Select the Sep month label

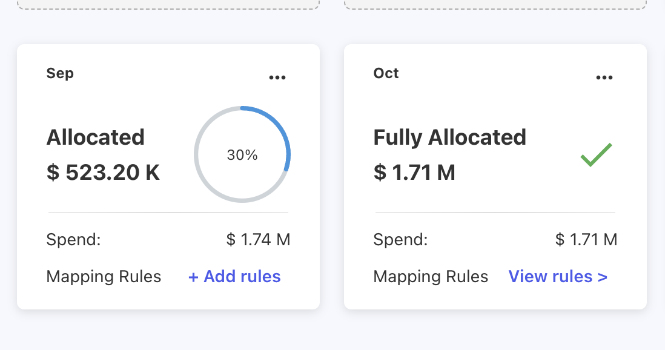tap(60, 73)
